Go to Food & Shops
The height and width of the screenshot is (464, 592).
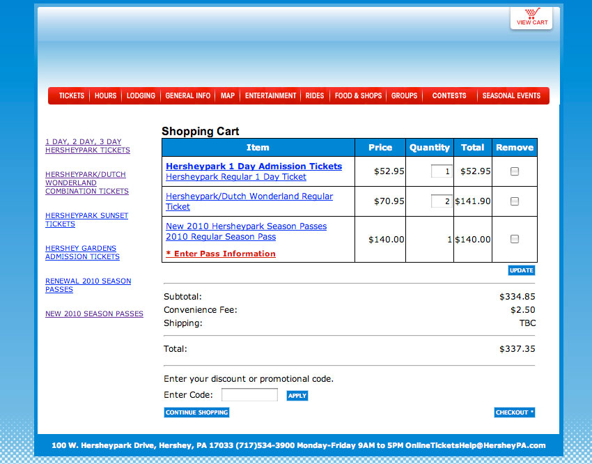358,95
